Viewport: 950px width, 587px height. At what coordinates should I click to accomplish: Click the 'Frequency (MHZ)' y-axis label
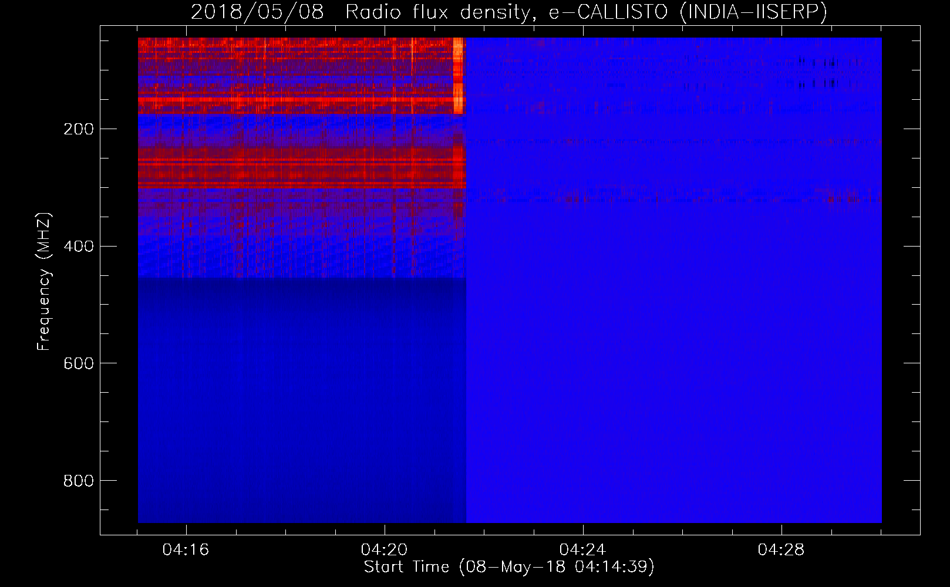tap(44, 282)
